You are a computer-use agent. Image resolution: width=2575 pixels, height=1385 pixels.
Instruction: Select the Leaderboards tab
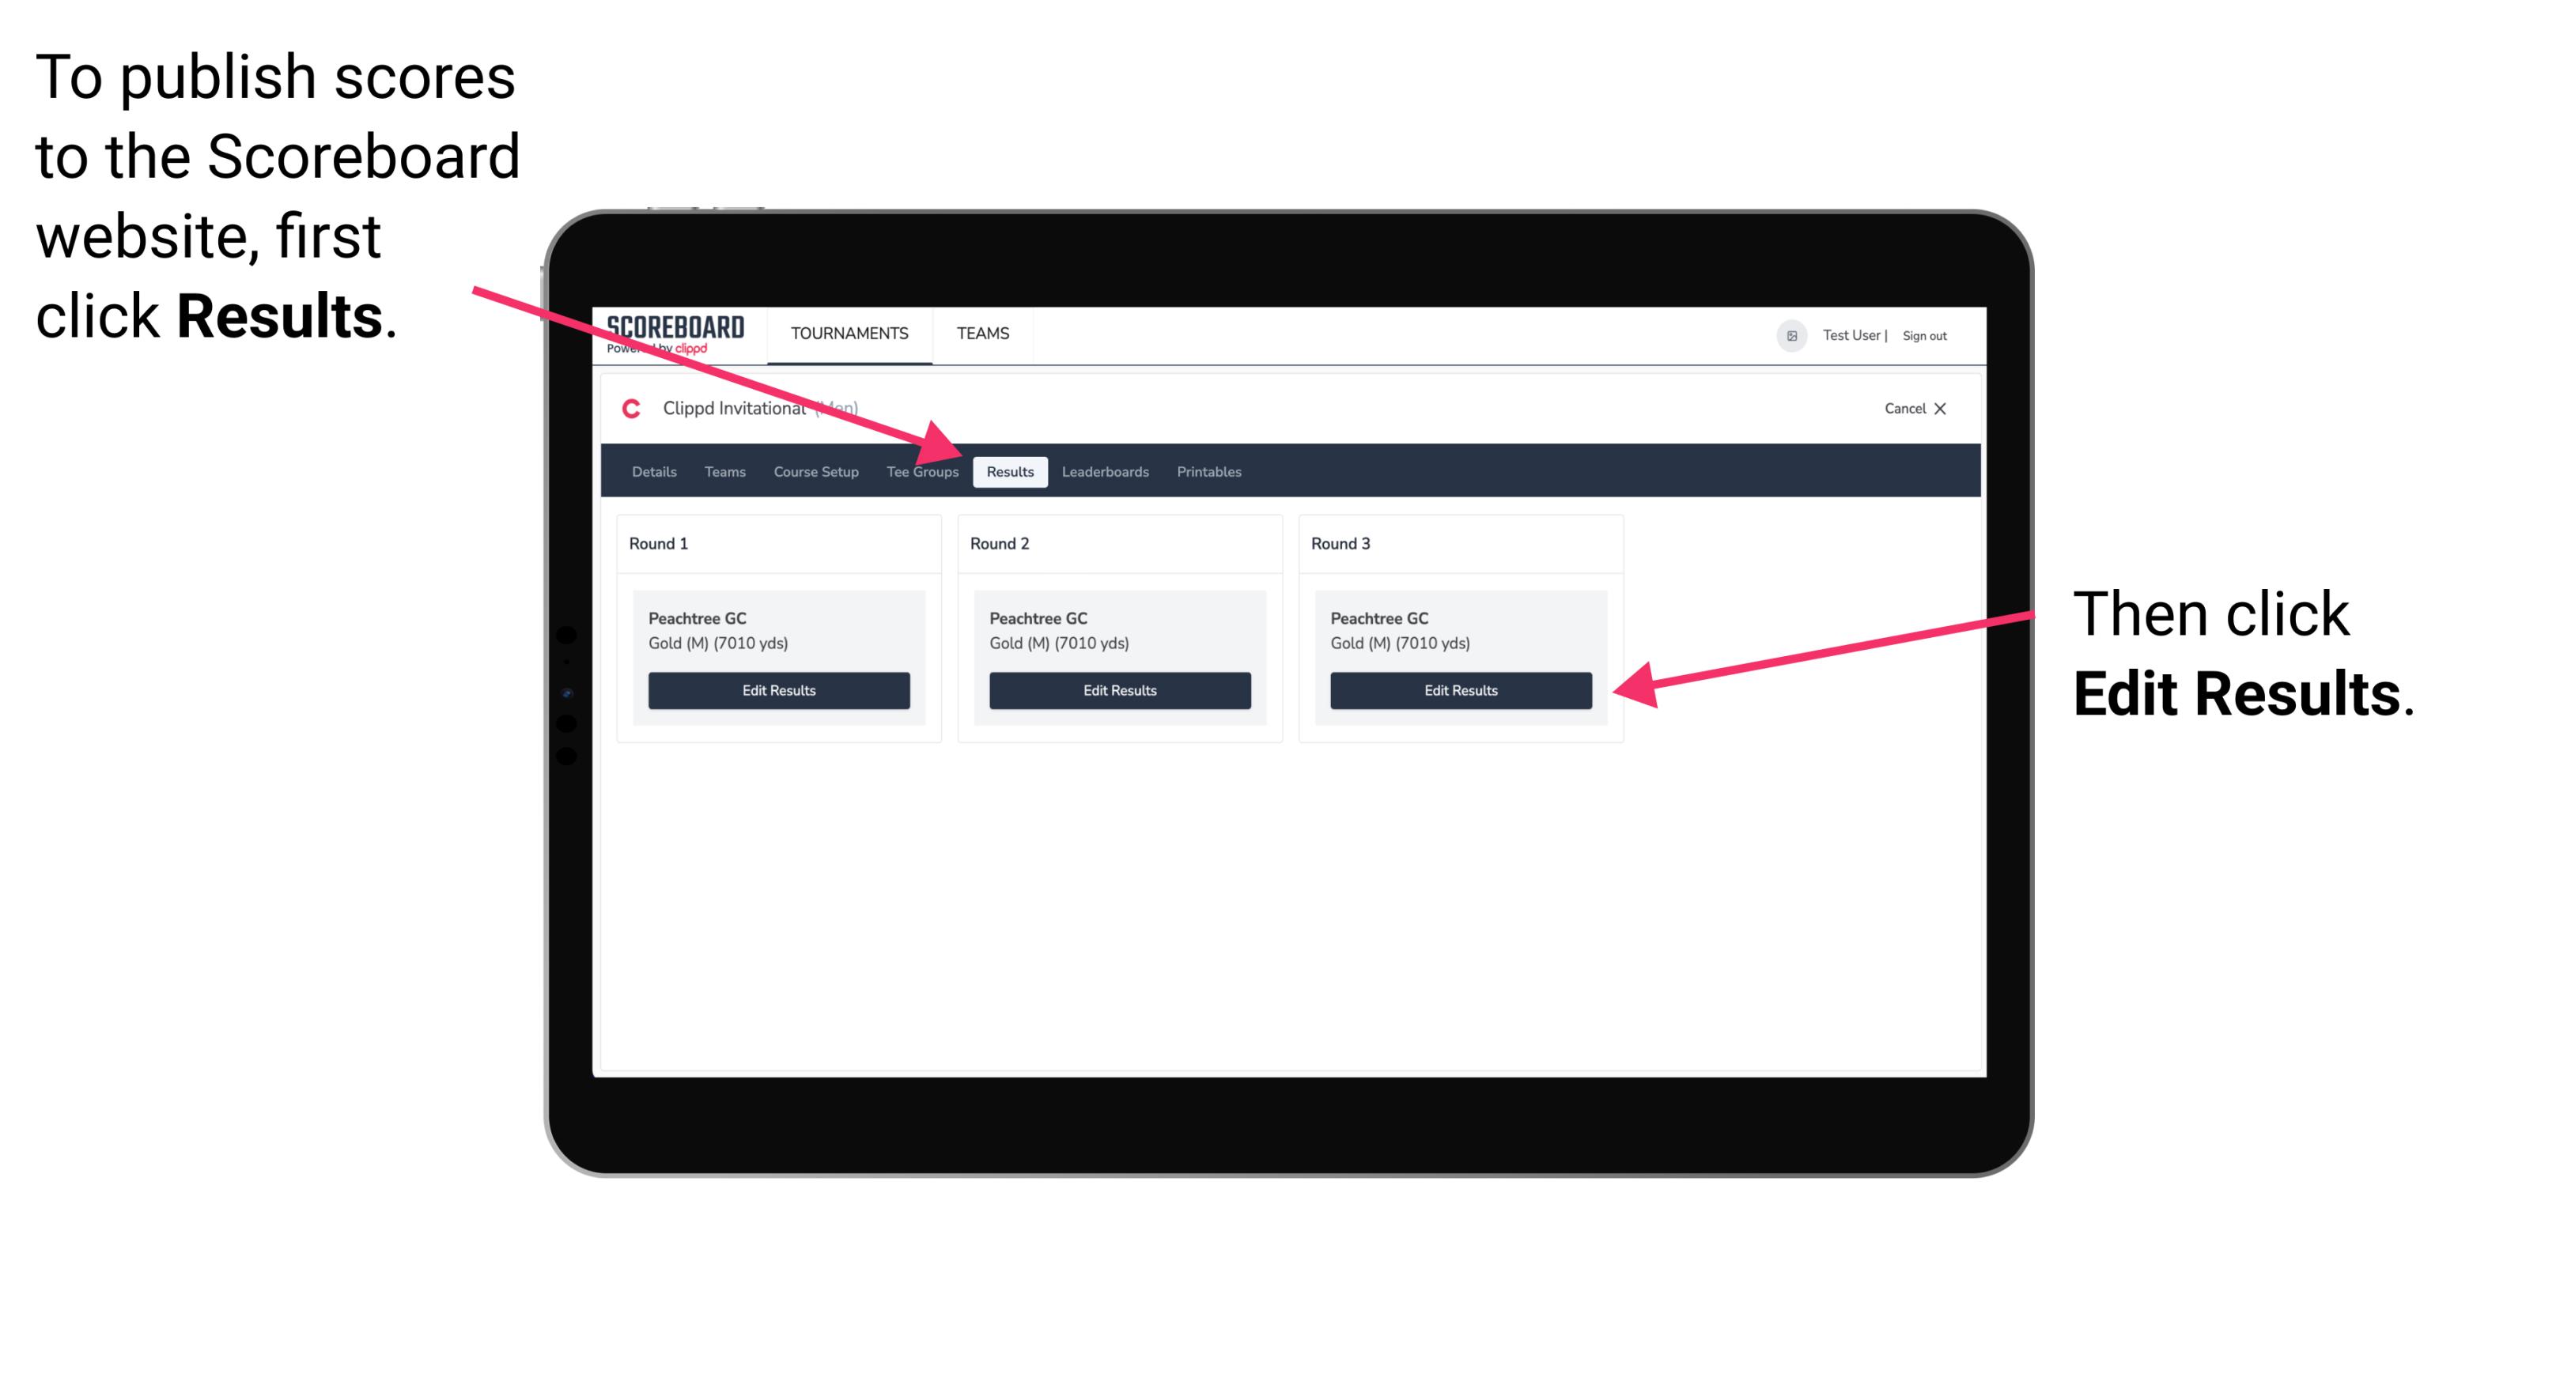tap(1107, 471)
